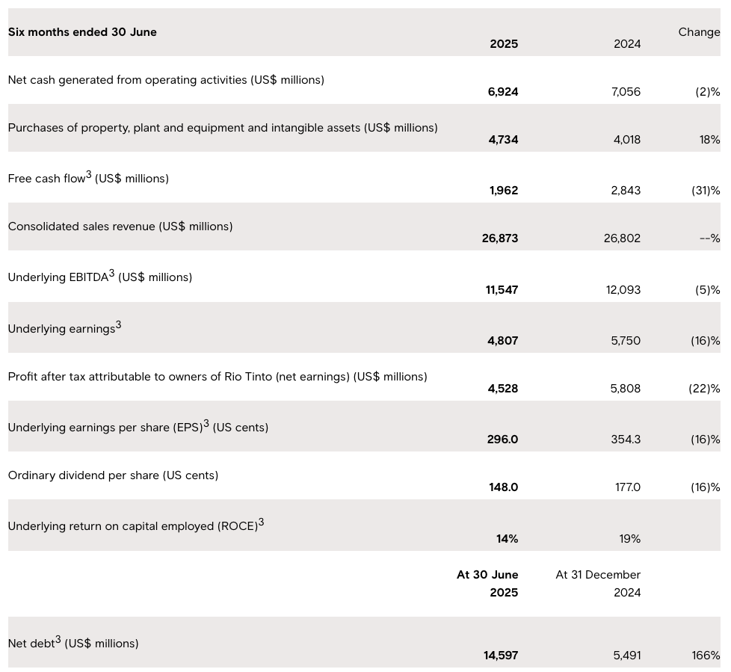Click the "At 31 December 2024" header

click(598, 584)
